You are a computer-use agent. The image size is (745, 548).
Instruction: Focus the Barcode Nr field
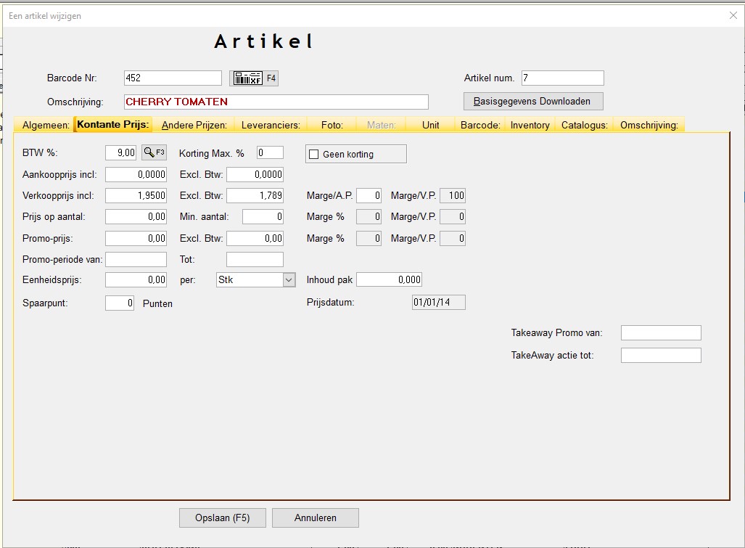click(x=173, y=78)
